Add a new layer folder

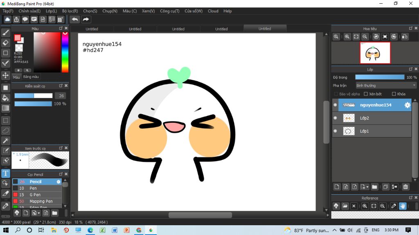pyautogui.click(x=374, y=187)
